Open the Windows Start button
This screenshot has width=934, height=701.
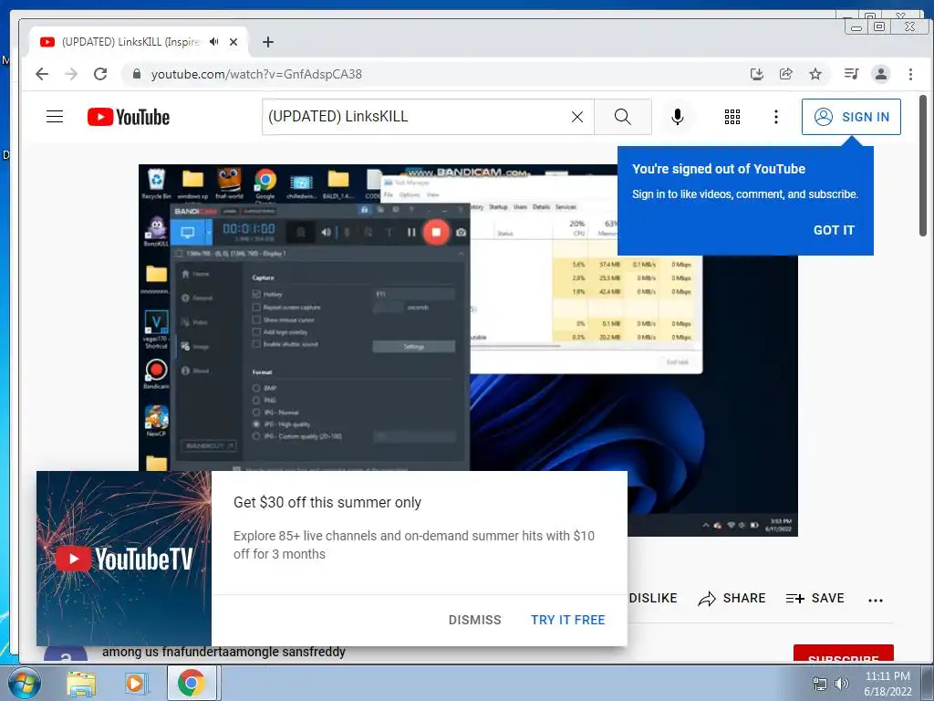[25, 684]
